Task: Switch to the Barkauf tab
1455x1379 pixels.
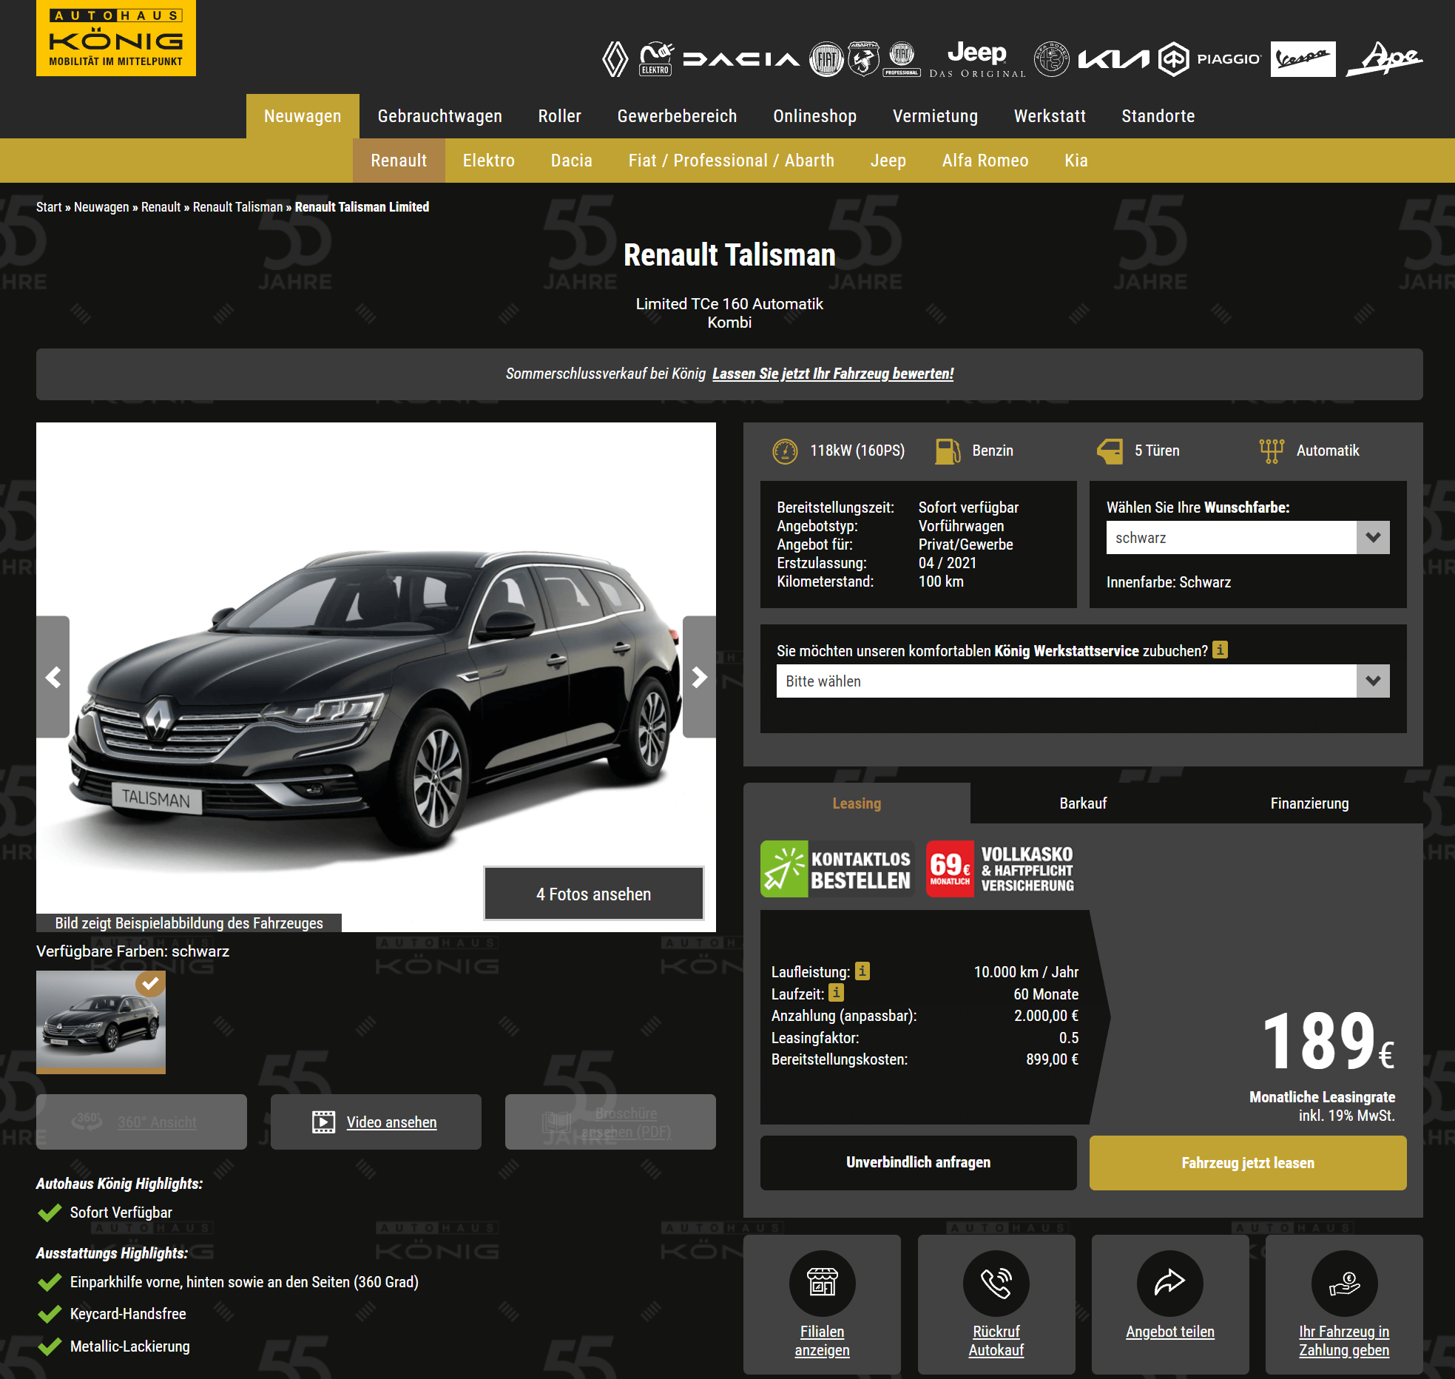Action: (1083, 803)
